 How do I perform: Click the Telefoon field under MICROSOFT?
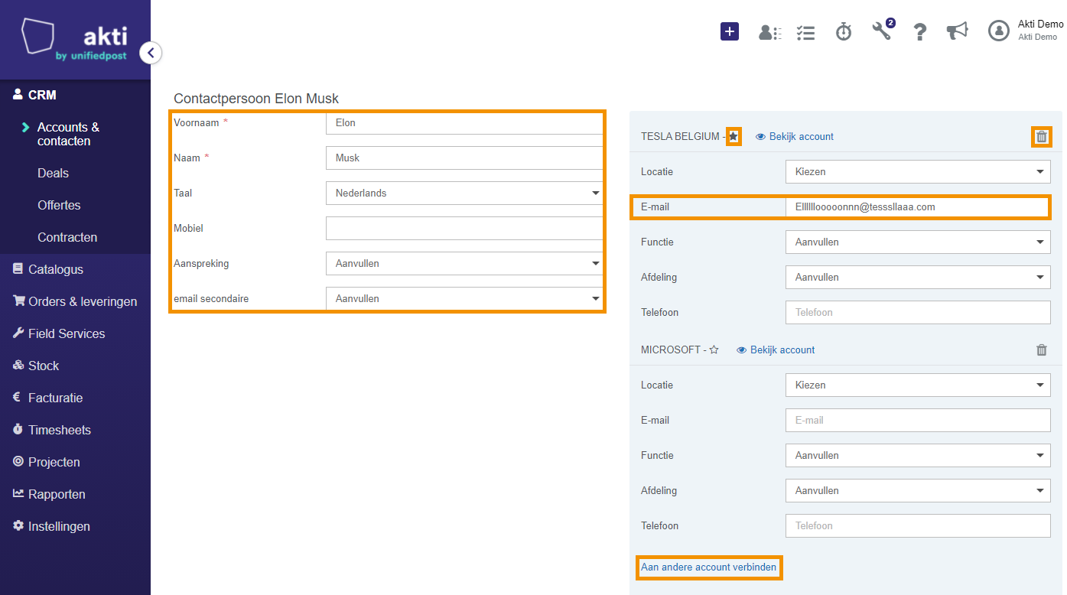[x=918, y=525]
